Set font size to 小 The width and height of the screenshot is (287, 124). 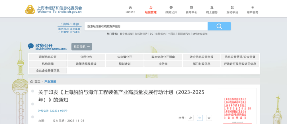(x=190, y=118)
